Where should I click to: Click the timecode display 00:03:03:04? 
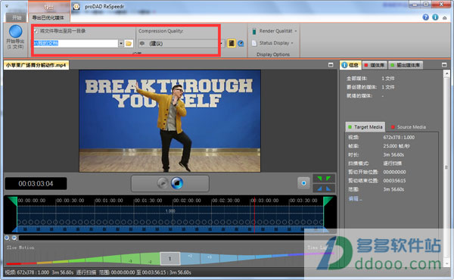click(x=36, y=184)
